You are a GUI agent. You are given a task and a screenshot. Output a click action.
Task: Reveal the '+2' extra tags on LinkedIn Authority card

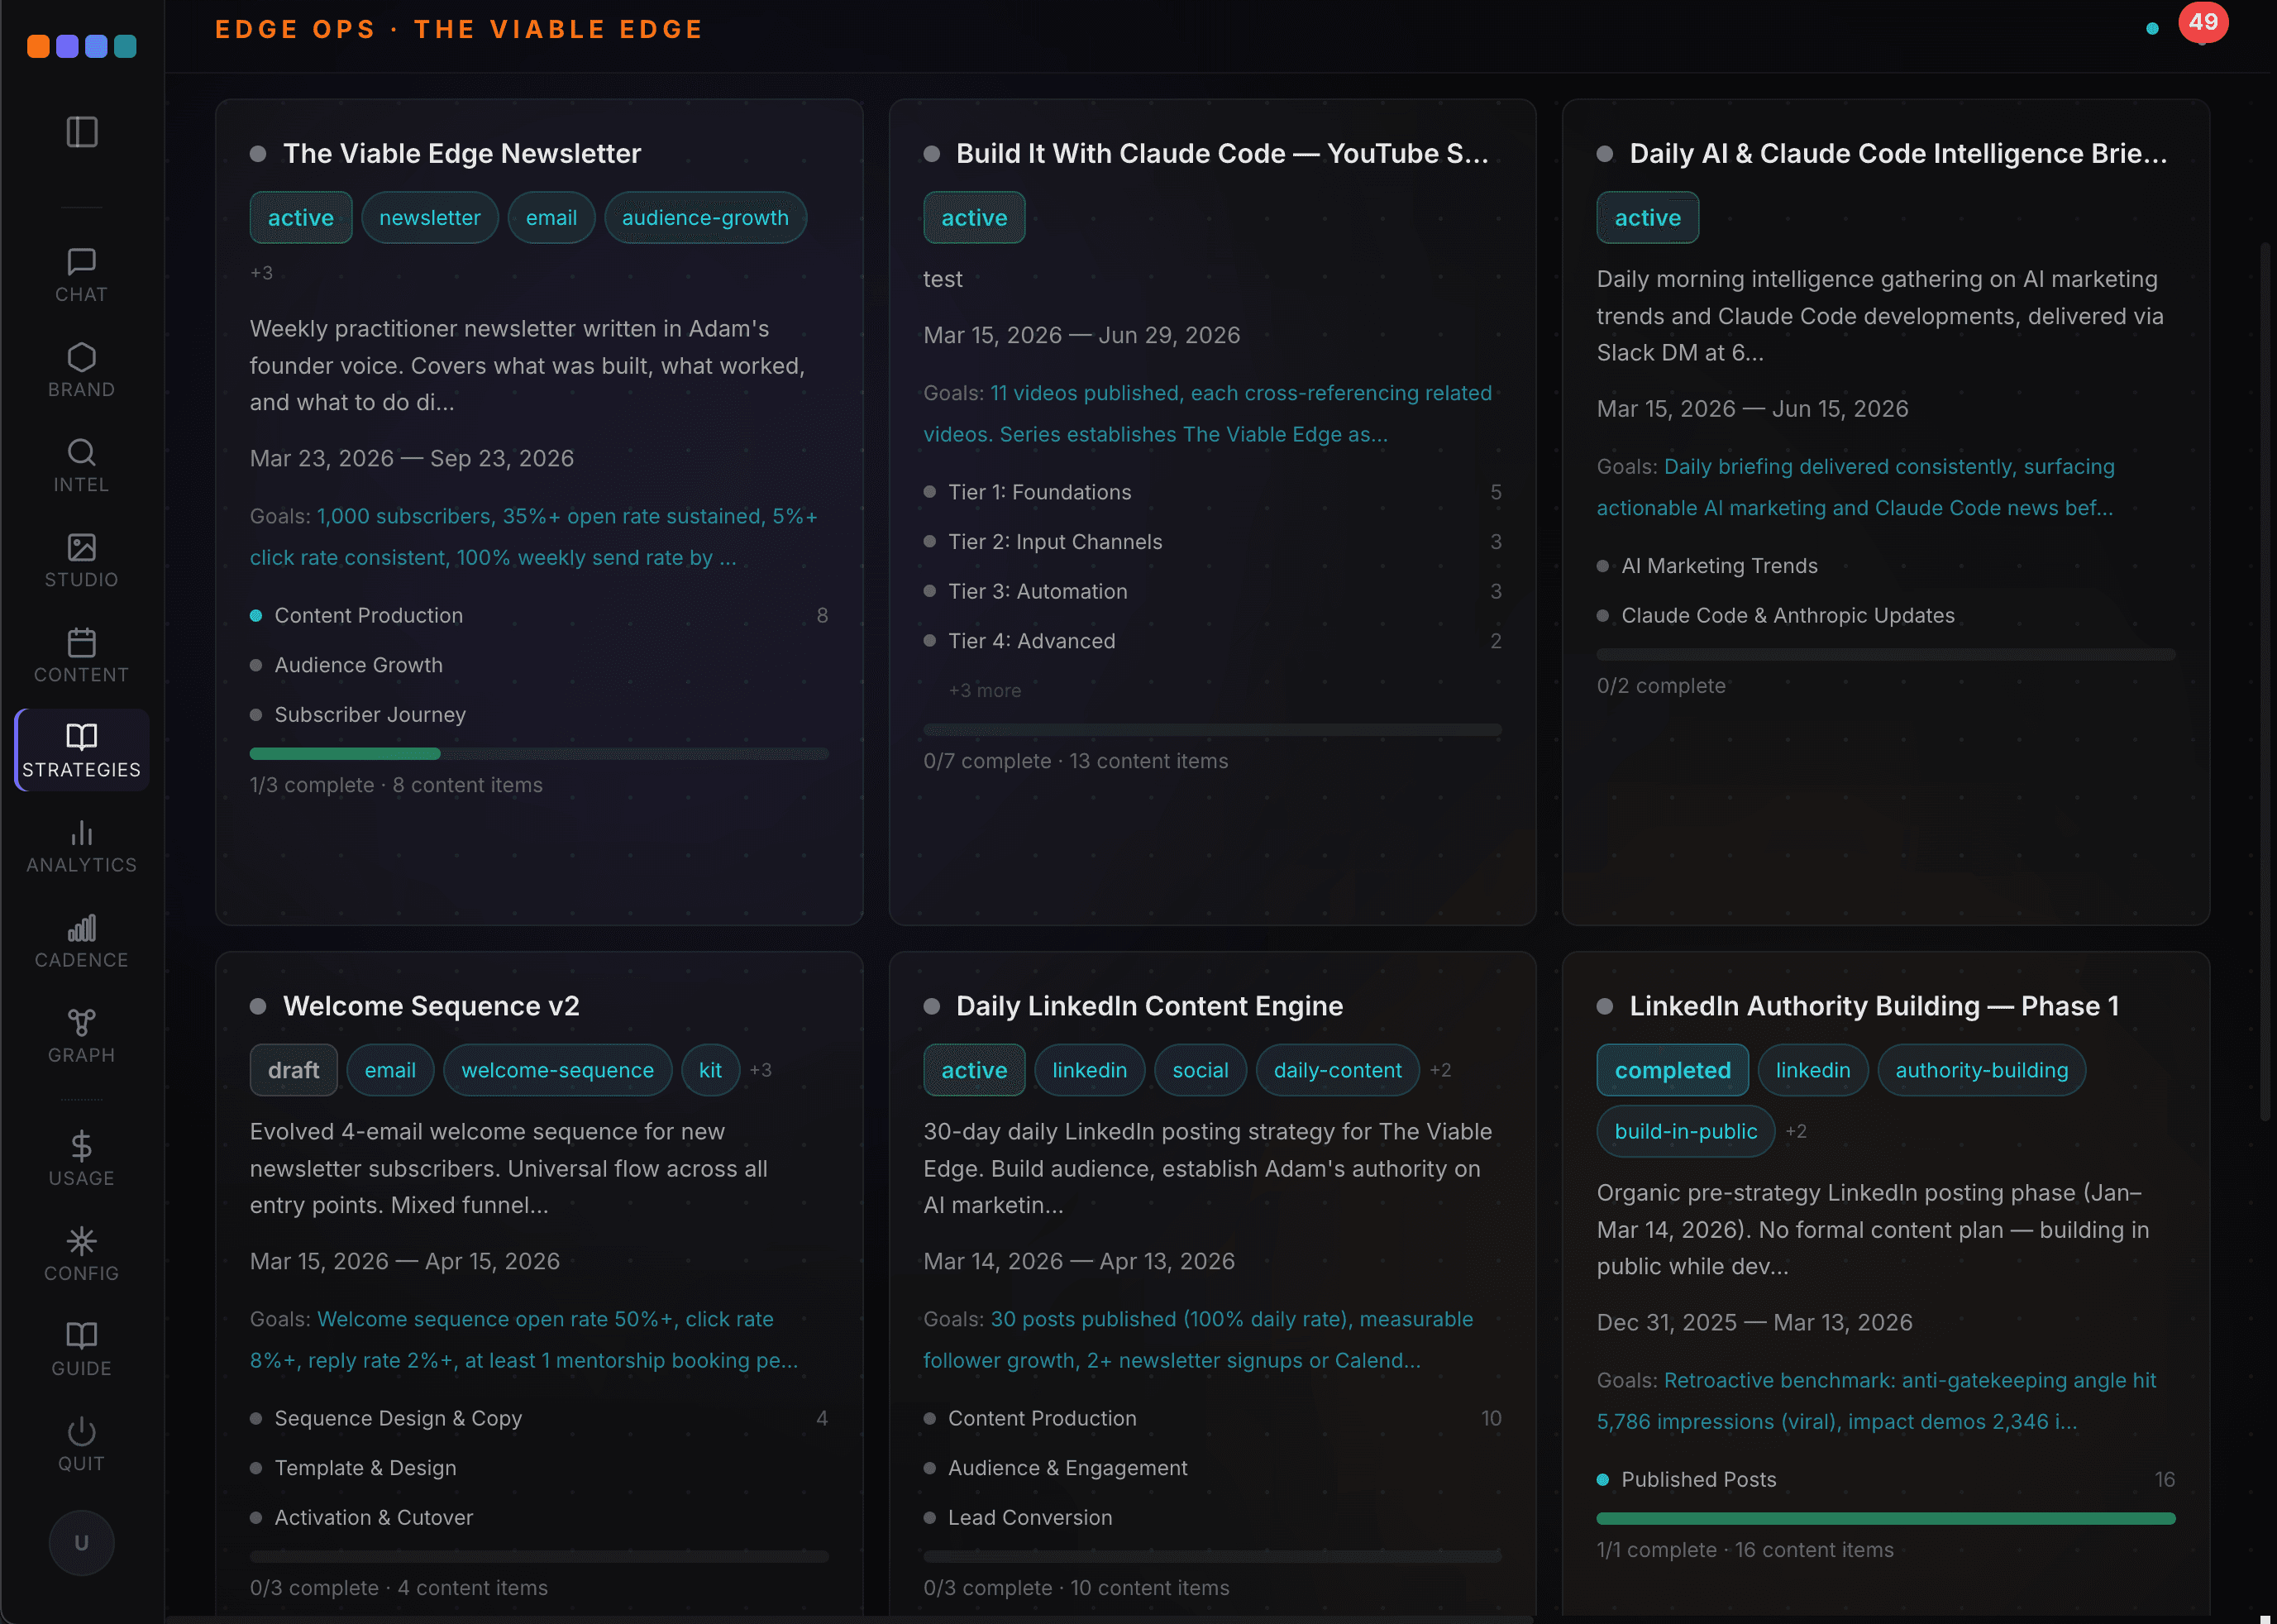point(1797,1131)
